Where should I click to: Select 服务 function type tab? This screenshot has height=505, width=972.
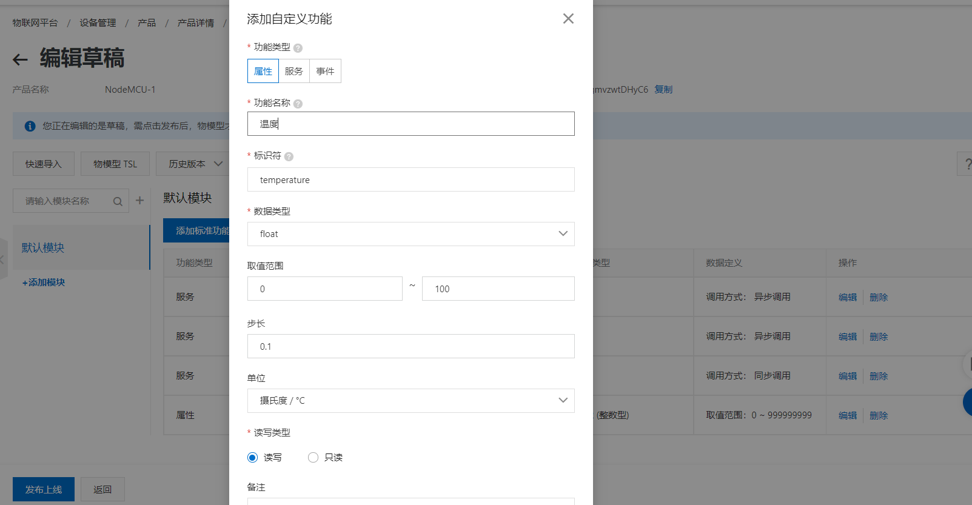tap(294, 71)
